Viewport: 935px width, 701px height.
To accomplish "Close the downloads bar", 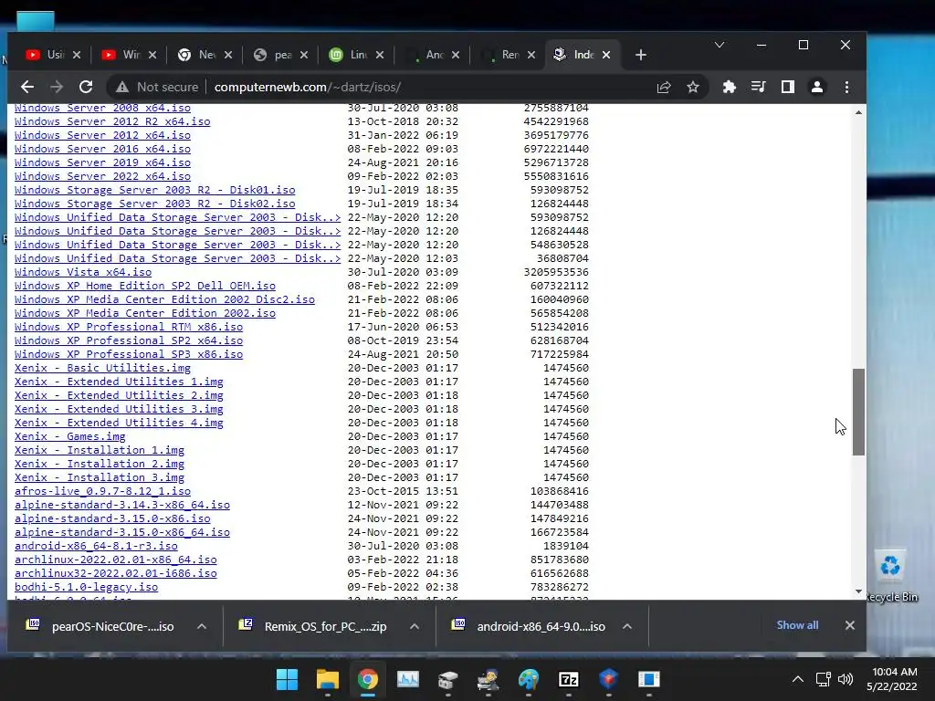I will pyautogui.click(x=850, y=625).
